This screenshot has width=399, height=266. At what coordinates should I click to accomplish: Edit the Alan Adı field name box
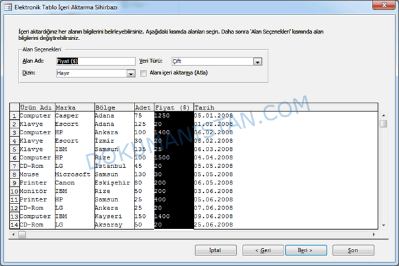point(96,61)
